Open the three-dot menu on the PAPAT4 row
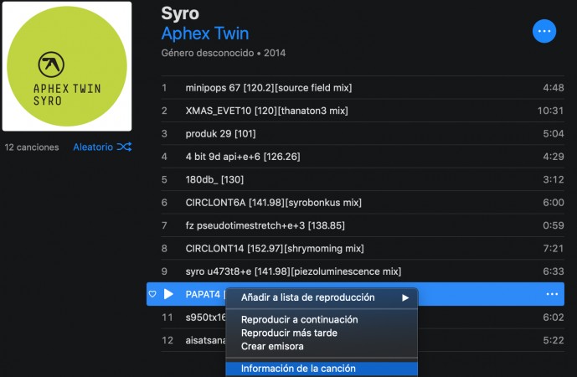 tap(551, 294)
